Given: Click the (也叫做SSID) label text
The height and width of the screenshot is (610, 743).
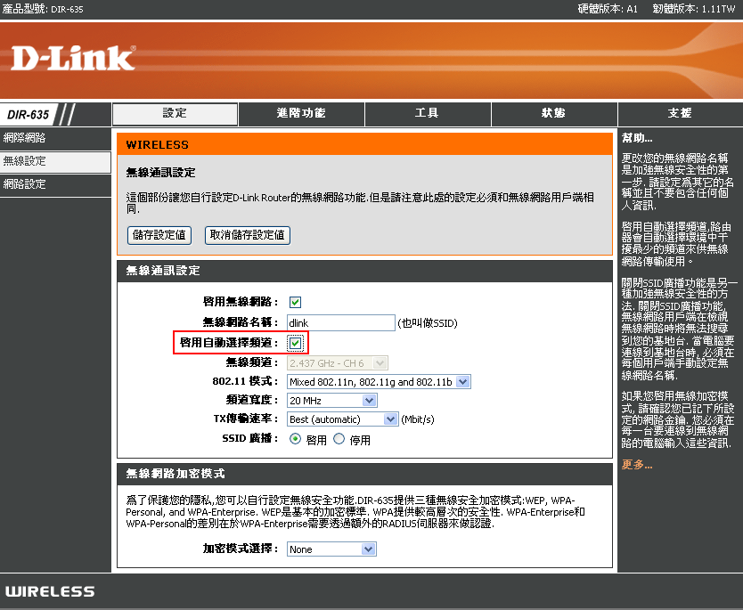Looking at the screenshot, I should click(x=428, y=323).
